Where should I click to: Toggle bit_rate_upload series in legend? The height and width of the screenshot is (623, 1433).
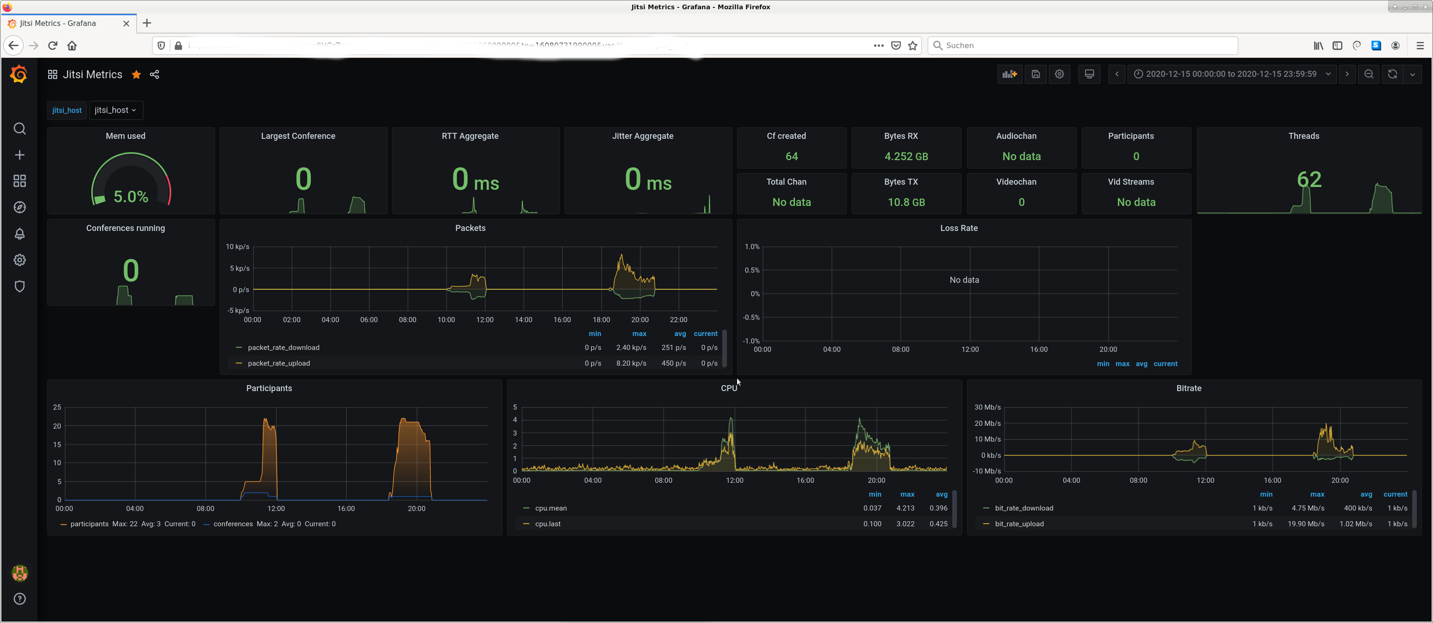pos(1019,523)
